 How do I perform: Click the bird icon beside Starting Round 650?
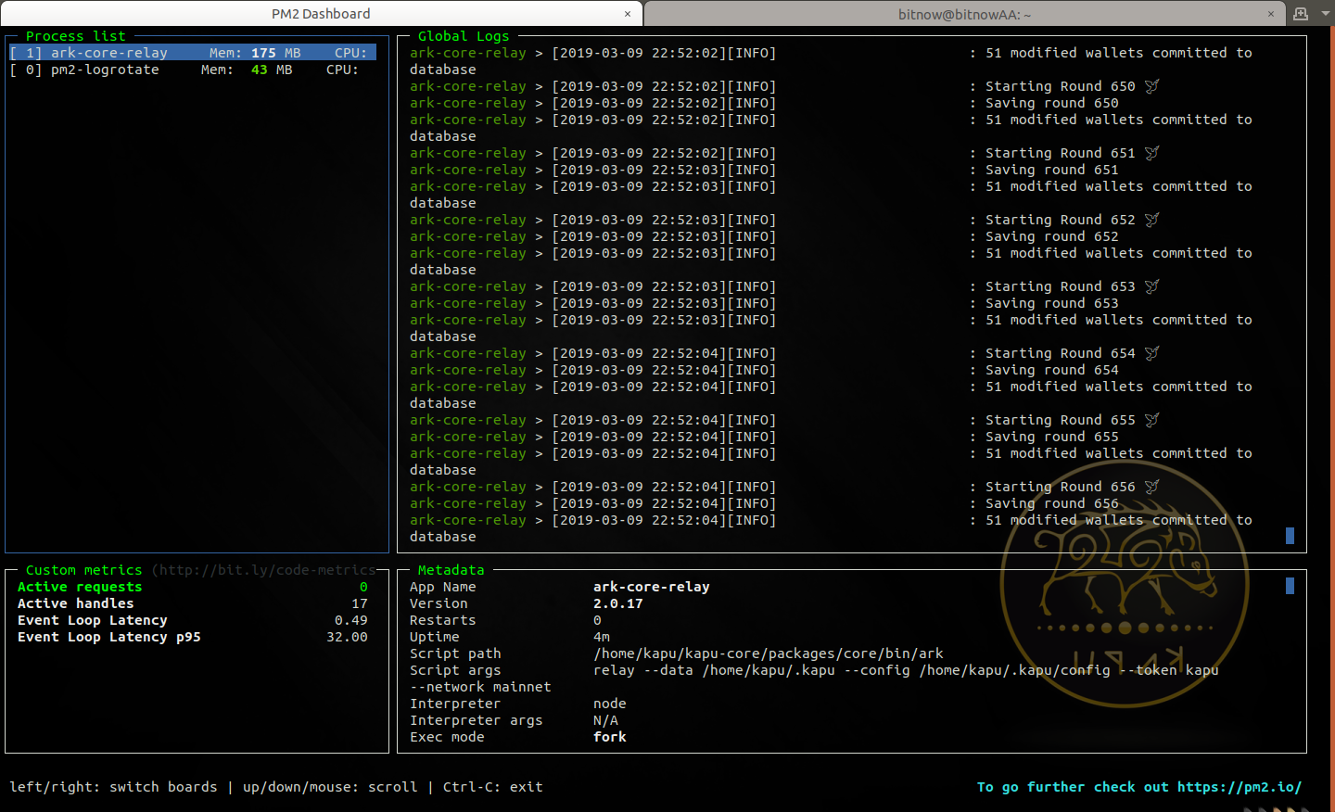coord(1152,86)
